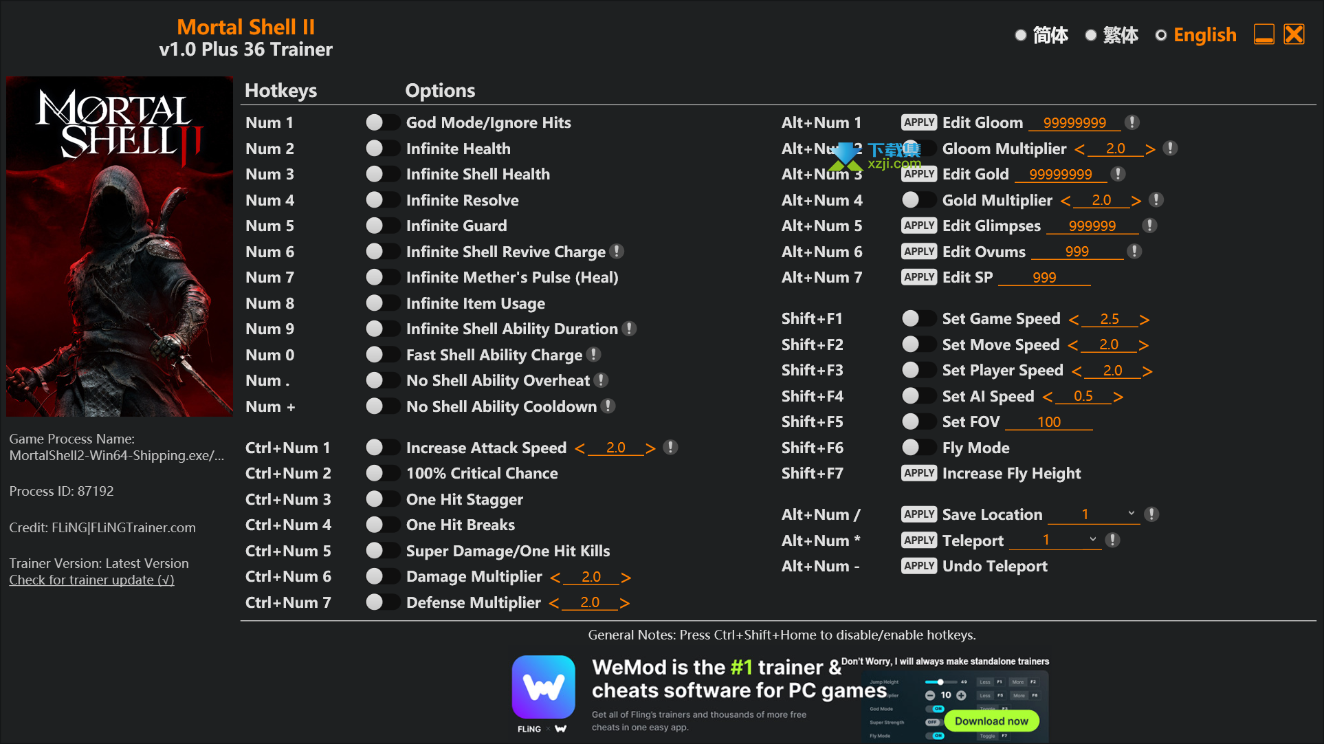Click the info icon beside Edit Glimpses

tap(1149, 226)
